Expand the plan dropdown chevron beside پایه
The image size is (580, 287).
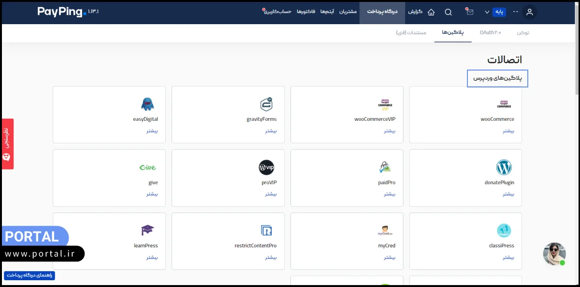pos(487,12)
